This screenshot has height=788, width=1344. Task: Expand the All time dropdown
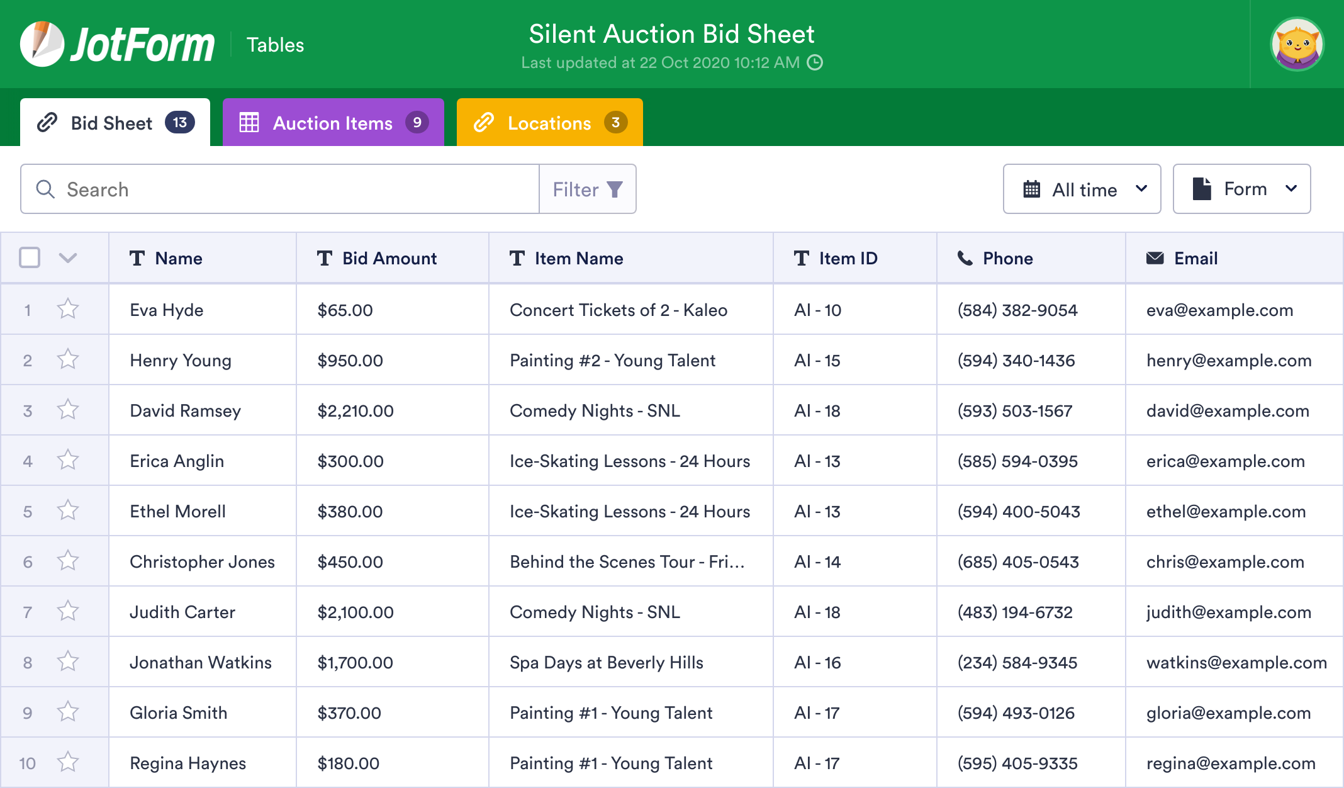pos(1084,189)
